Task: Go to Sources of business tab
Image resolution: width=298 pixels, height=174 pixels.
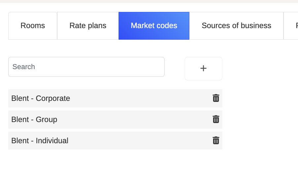Action: 237,26
